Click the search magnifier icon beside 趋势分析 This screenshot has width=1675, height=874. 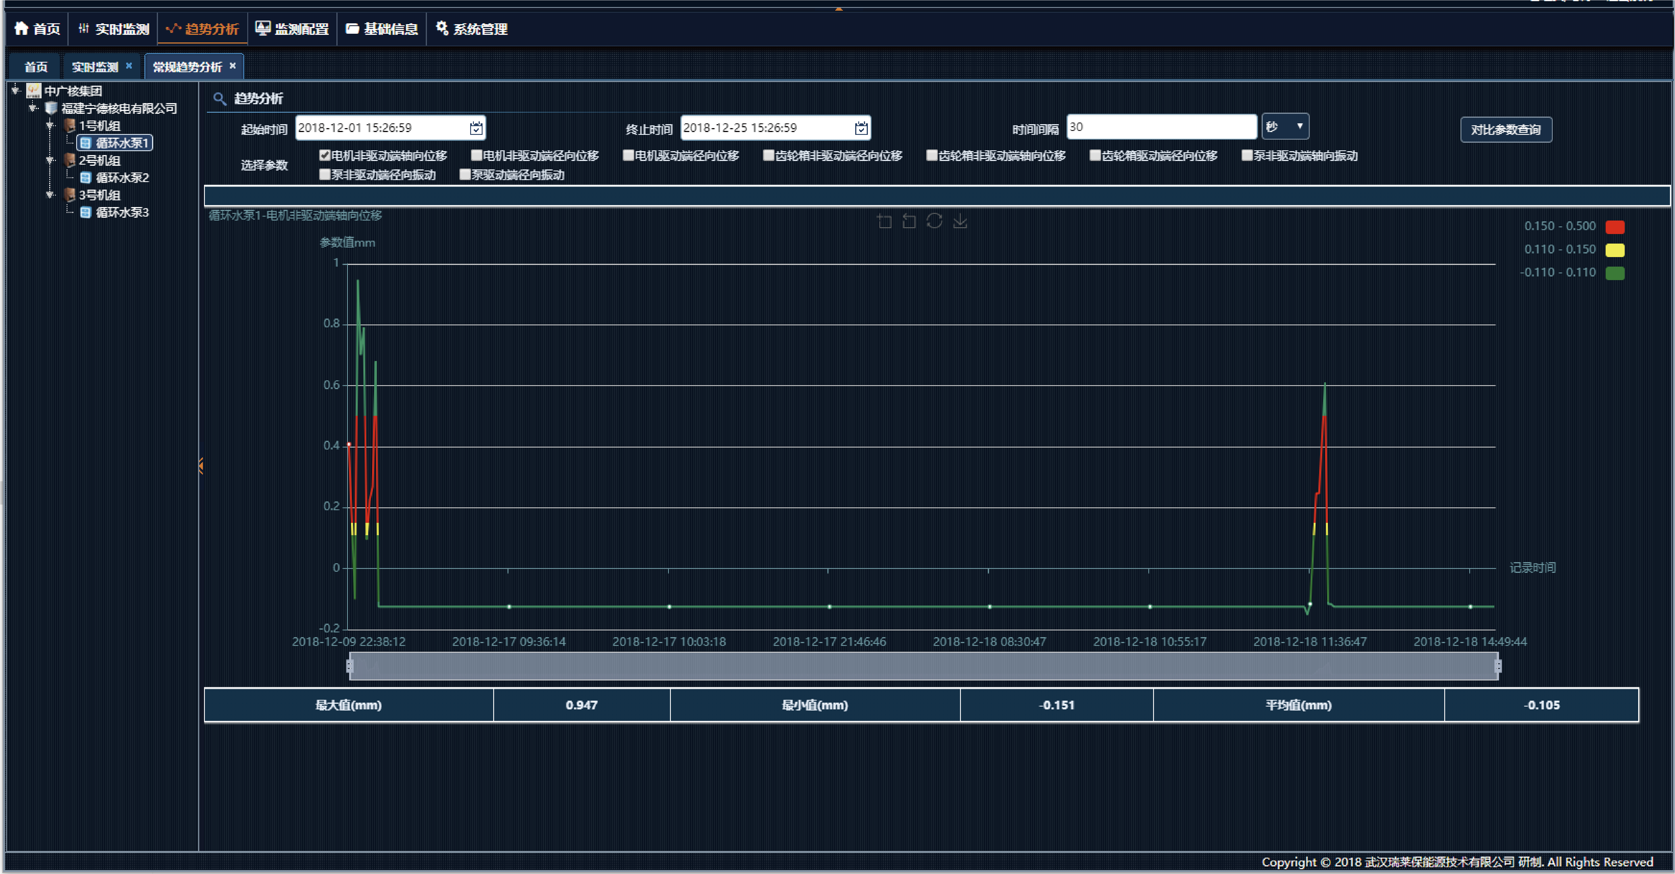(x=220, y=99)
